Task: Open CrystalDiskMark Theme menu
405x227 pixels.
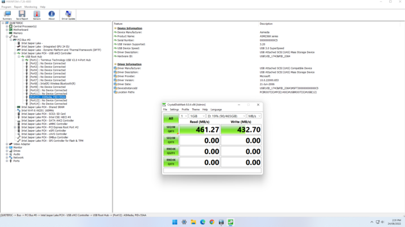Action: [x=196, y=110]
